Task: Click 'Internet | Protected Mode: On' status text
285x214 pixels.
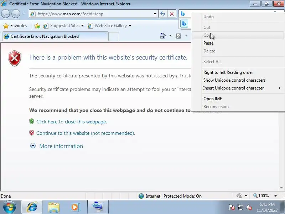Action: [173, 196]
